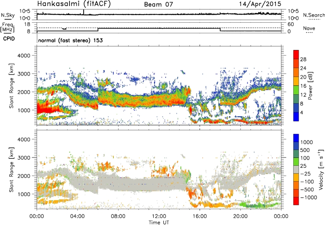Select the 3000 tick of the velocity panel
The image size is (325, 225).
click(x=24, y=158)
